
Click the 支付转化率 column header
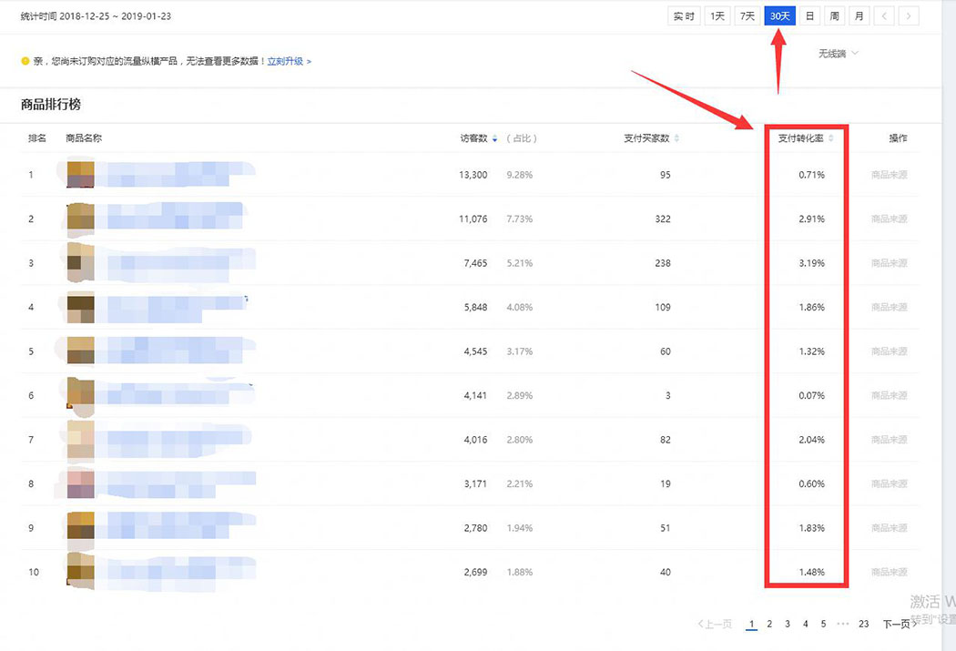(x=800, y=138)
